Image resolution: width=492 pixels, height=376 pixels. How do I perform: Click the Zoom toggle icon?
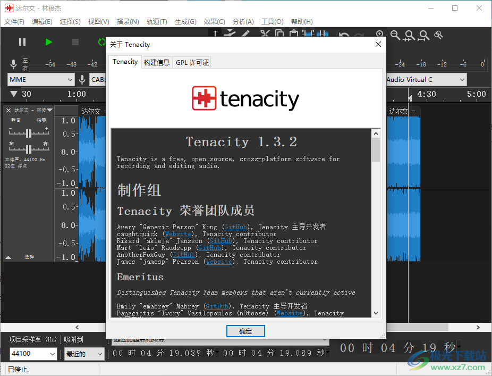pos(438,35)
